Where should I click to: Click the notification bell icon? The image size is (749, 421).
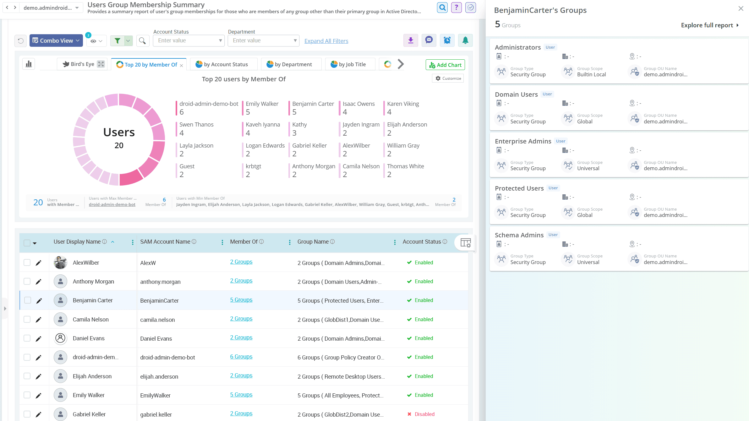(x=465, y=40)
